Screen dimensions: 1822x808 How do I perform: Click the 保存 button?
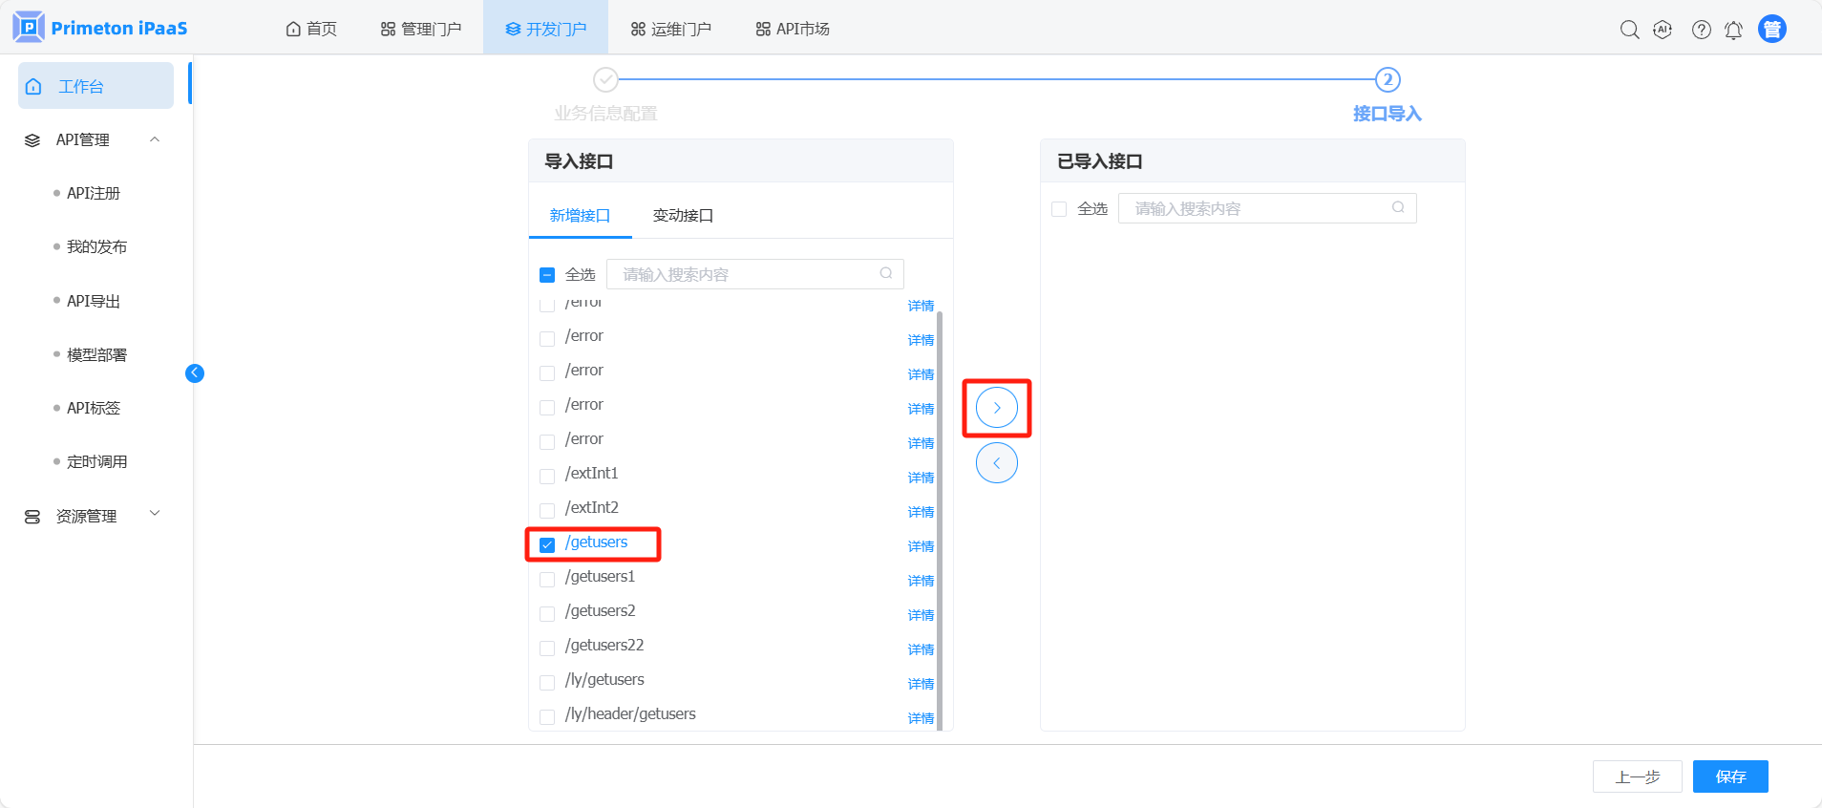tap(1729, 776)
